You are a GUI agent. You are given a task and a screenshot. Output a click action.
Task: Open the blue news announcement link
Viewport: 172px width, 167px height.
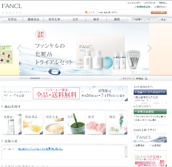pos(41,149)
